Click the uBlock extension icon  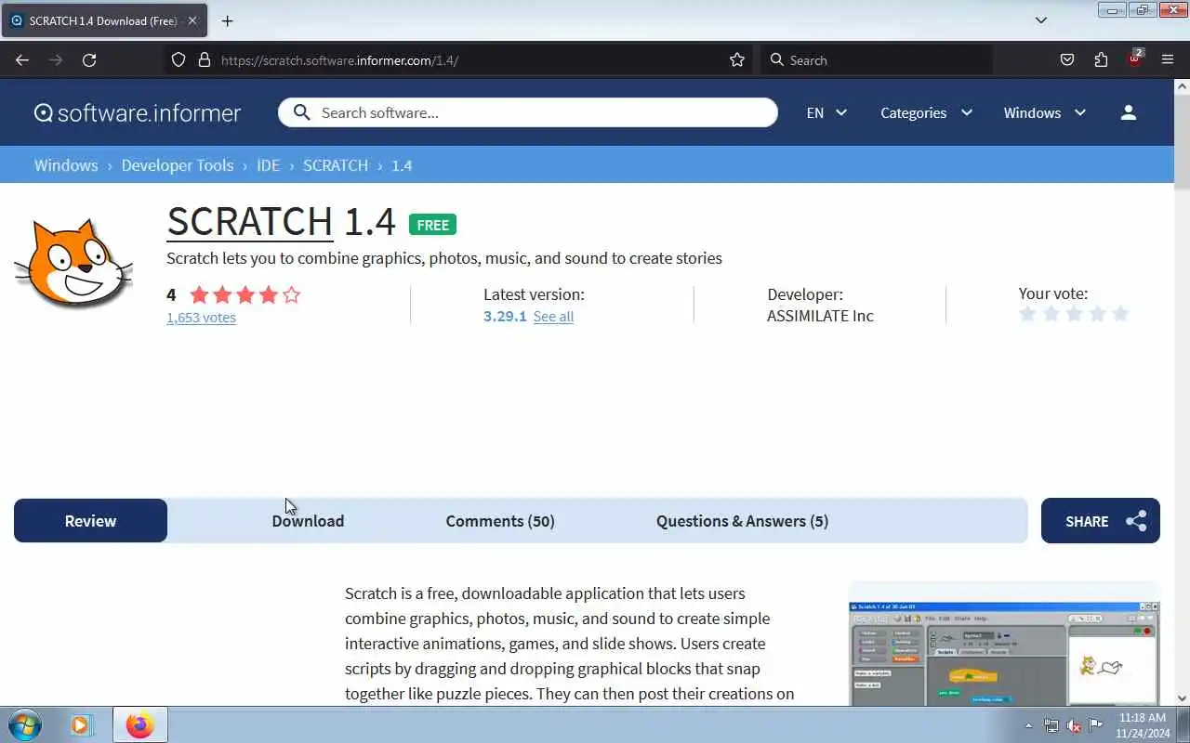pyautogui.click(x=1135, y=59)
